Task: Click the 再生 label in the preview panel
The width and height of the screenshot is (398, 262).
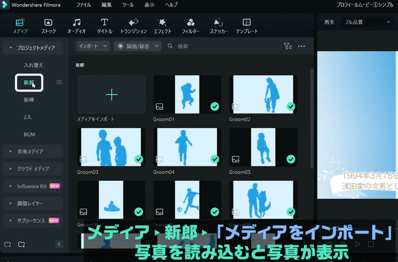Action: [x=329, y=22]
